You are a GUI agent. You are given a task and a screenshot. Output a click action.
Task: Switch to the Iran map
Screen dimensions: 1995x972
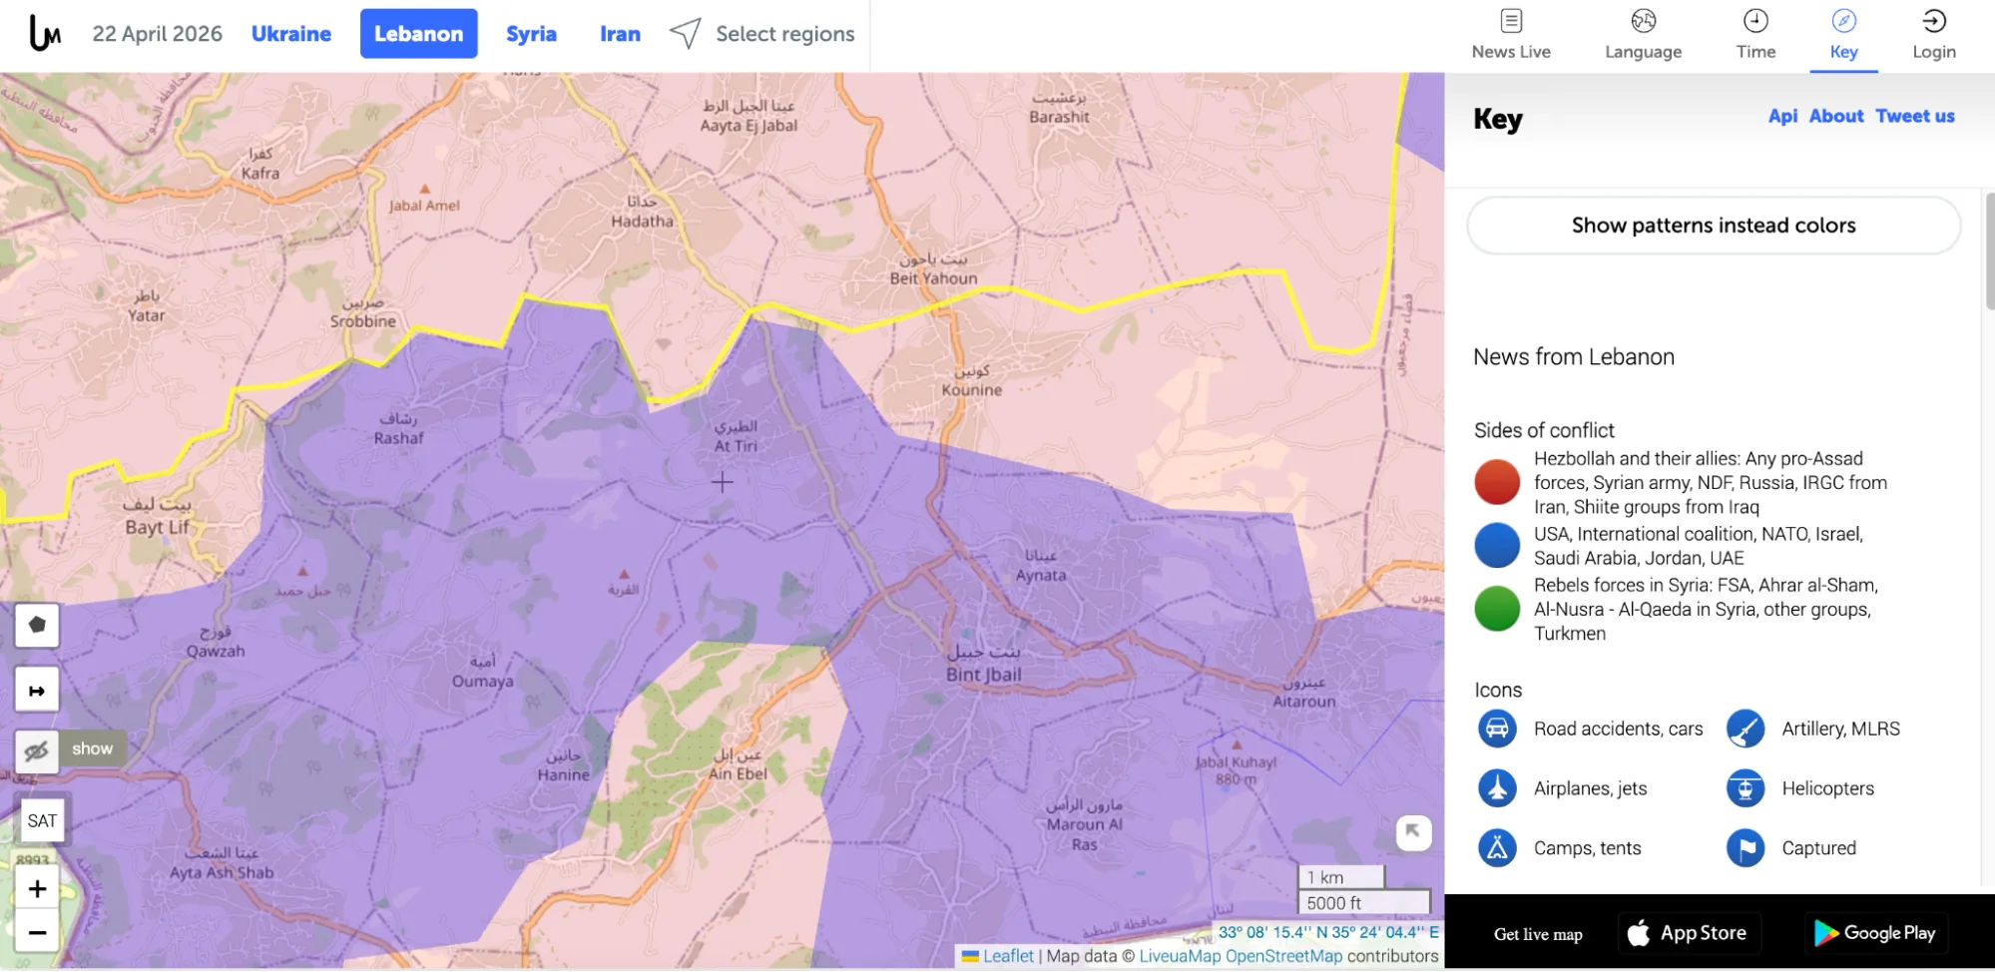point(620,34)
